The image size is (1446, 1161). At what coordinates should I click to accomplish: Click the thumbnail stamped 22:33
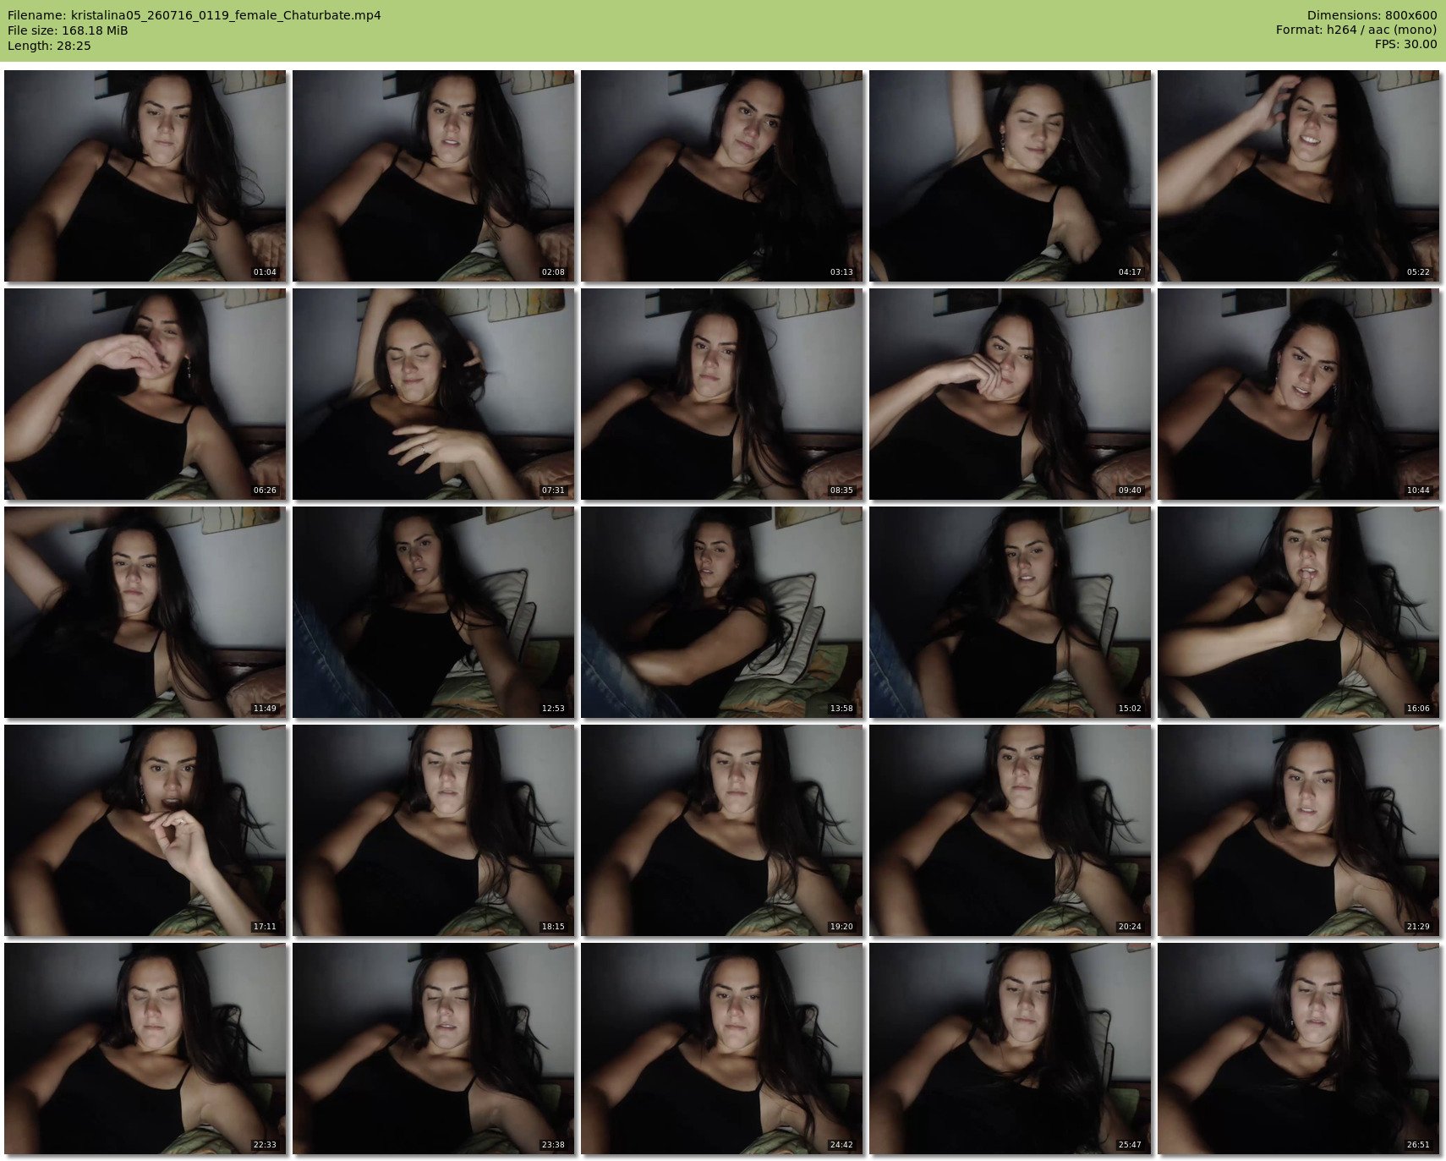(145, 1049)
